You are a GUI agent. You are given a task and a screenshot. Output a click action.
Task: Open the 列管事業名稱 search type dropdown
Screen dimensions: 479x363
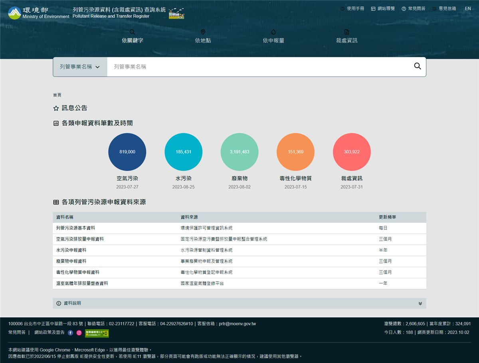[x=79, y=67]
